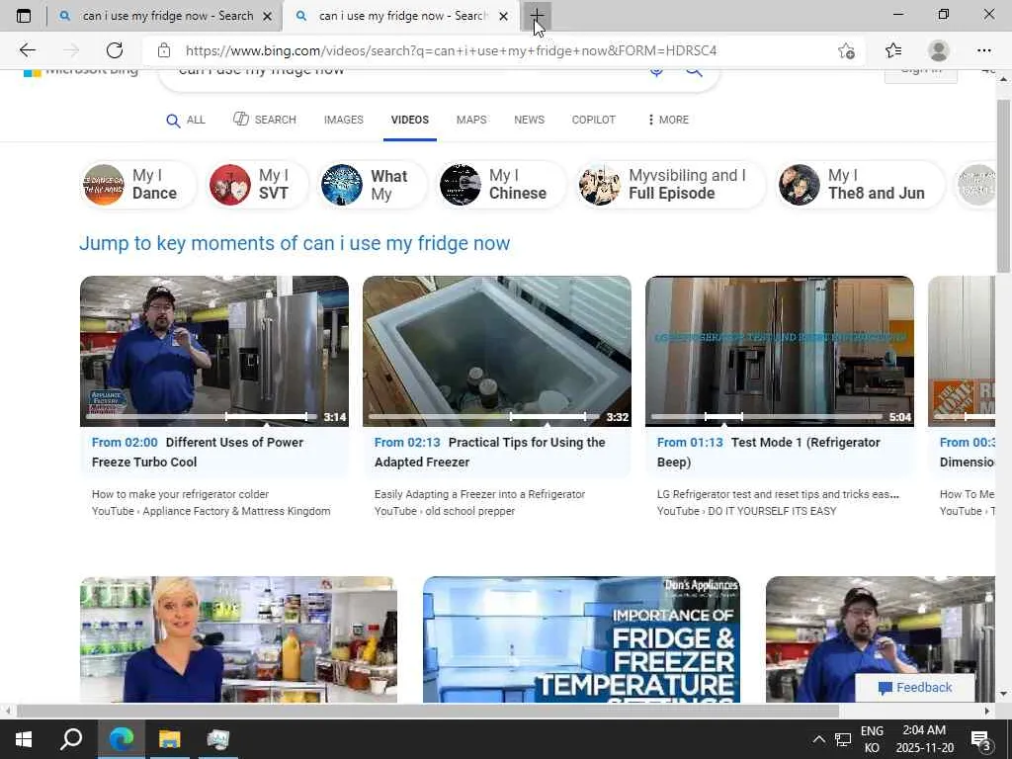The image size is (1012, 759).
Task: Jump to From 02:13 key moment
Action: point(407,443)
